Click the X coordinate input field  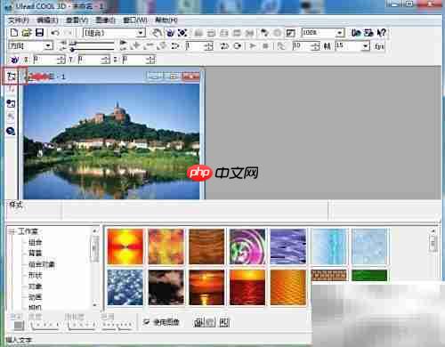click(44, 60)
